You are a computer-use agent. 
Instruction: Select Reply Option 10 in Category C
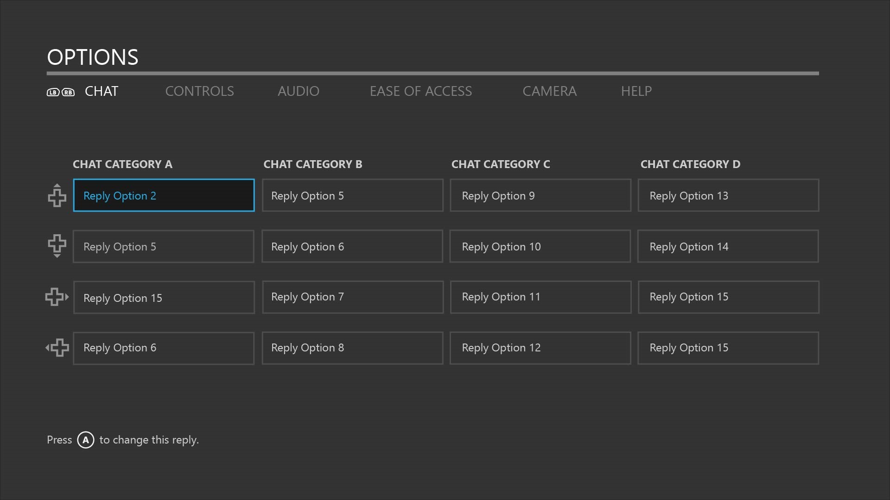click(x=540, y=246)
